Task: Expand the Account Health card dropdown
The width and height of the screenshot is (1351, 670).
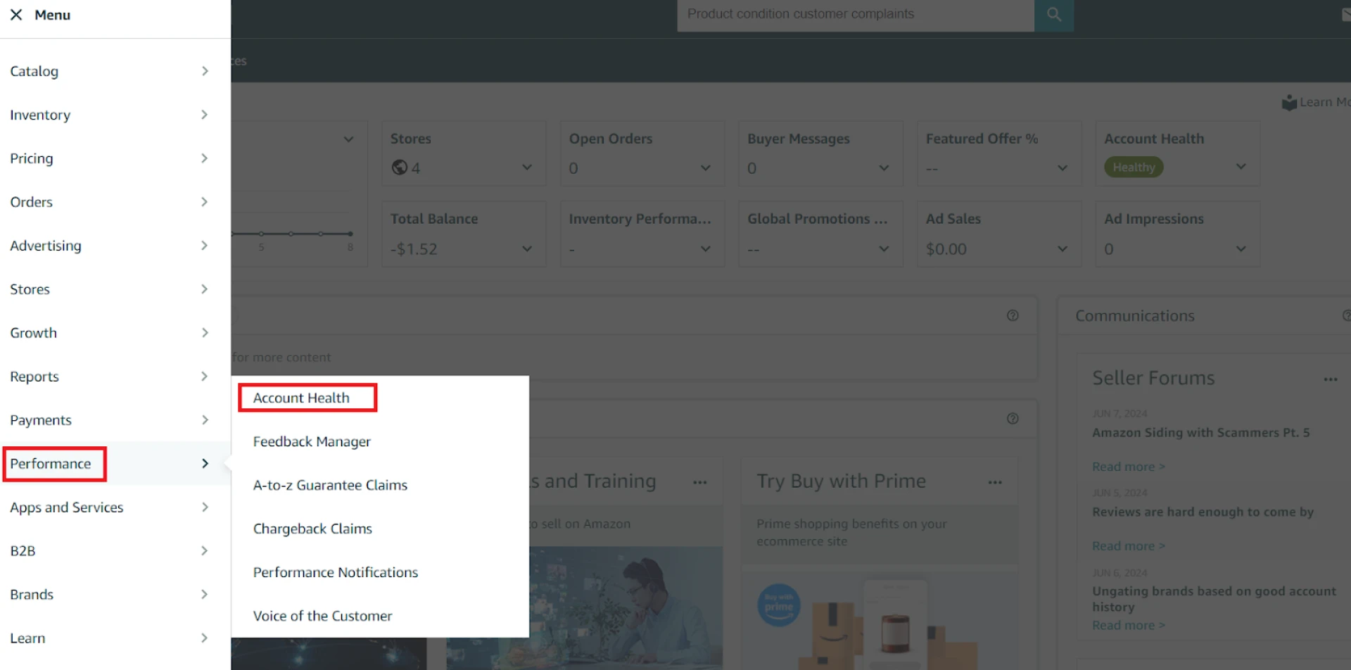Action: 1241,167
